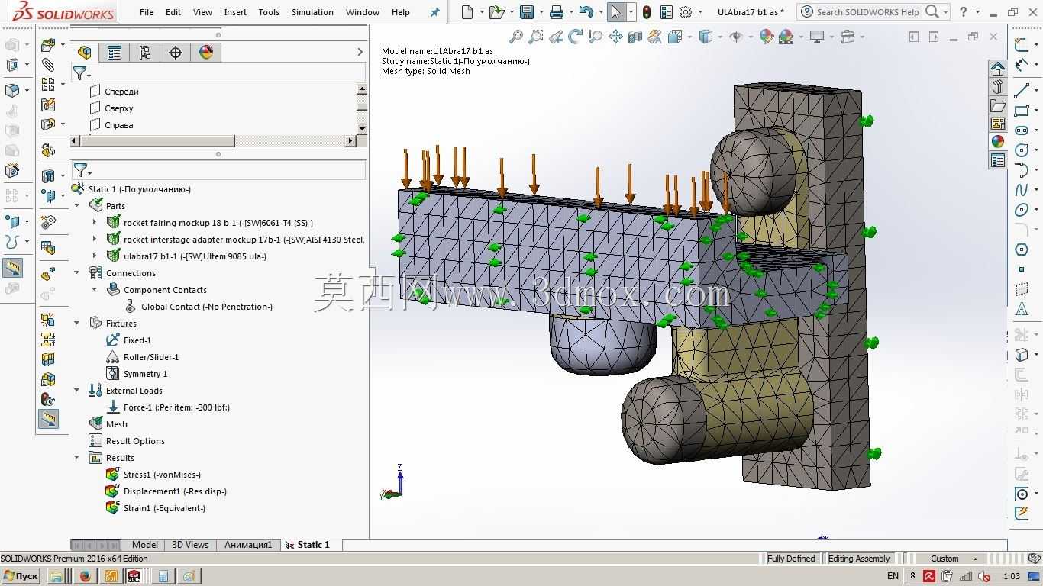This screenshot has width=1043, height=586.
Task: Collapse the Connections folder
Action: (77, 273)
